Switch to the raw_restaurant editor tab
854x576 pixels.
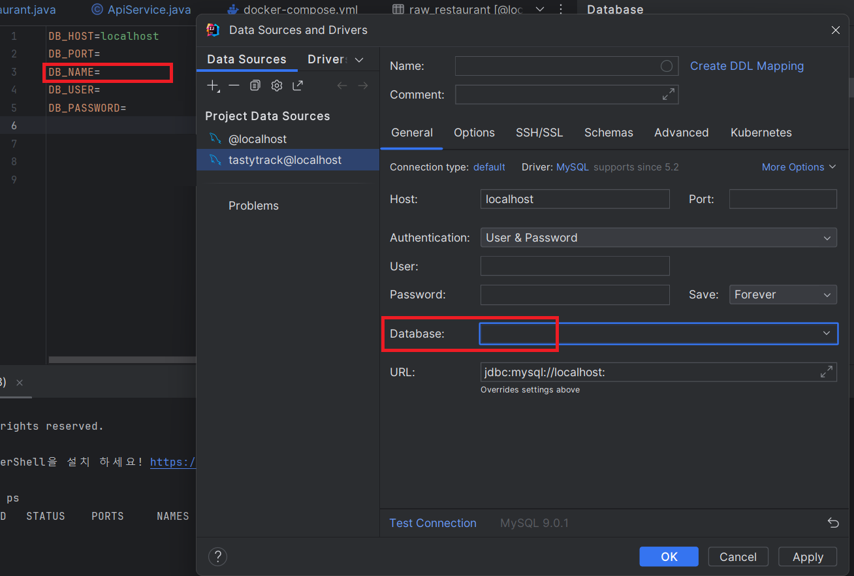[x=457, y=9]
